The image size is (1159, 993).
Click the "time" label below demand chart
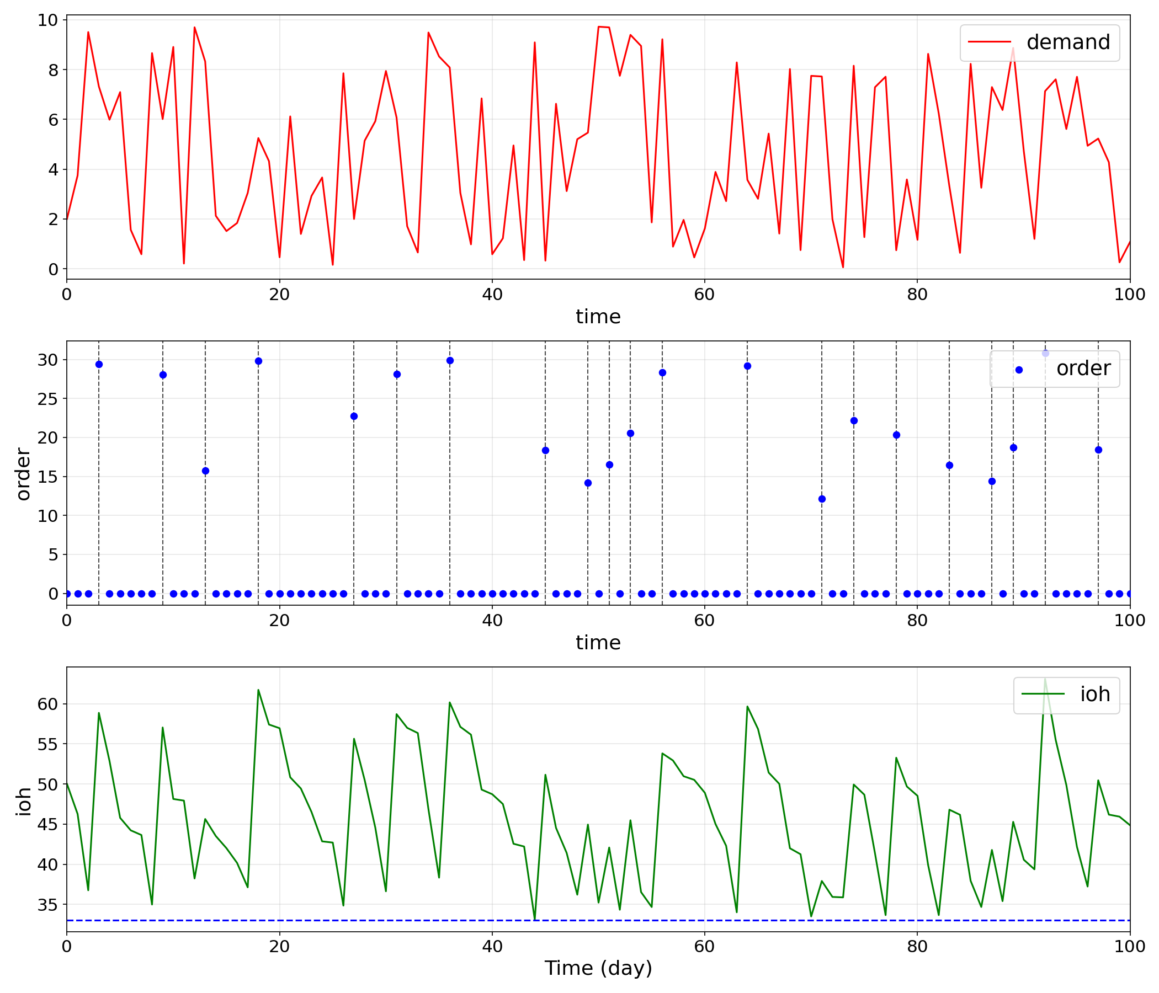598,317
